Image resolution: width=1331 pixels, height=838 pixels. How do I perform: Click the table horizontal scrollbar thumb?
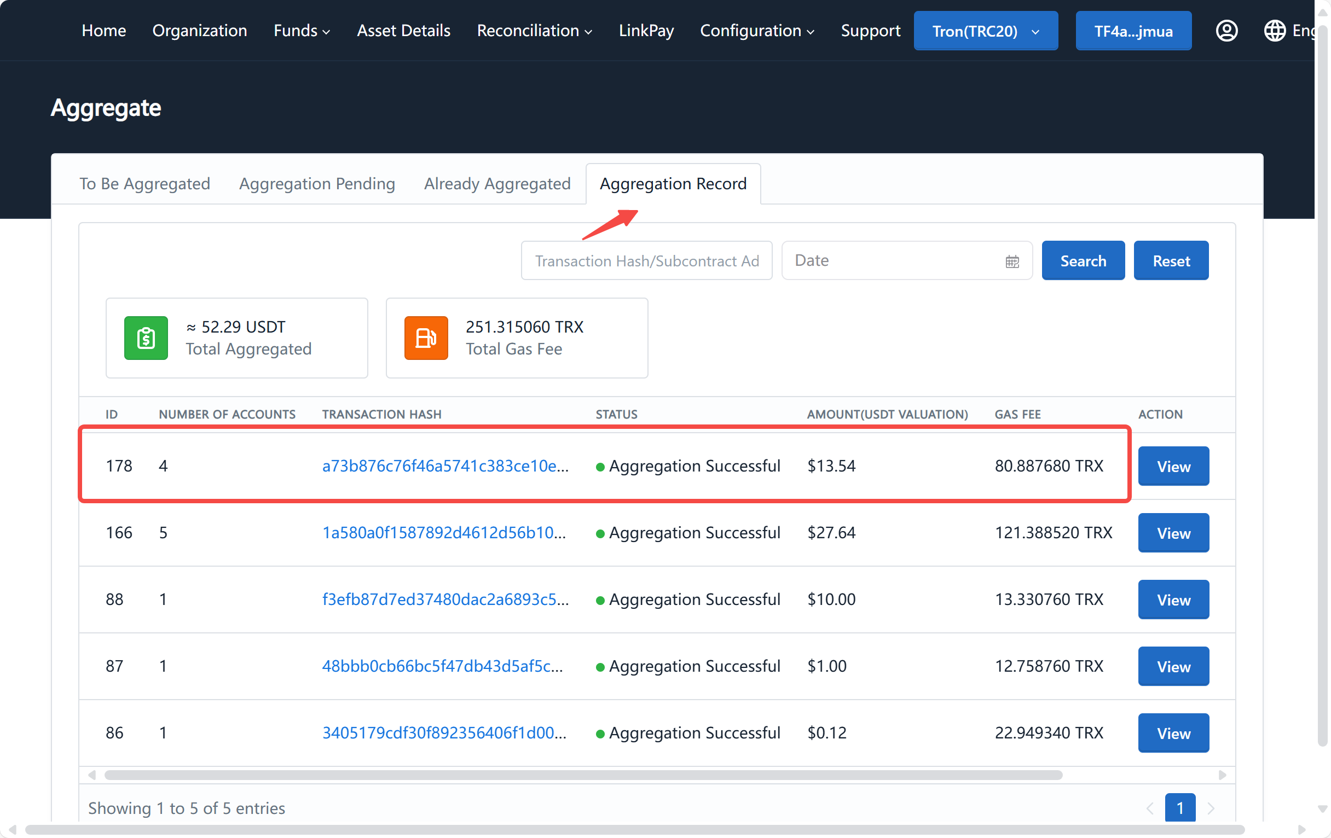(x=583, y=775)
